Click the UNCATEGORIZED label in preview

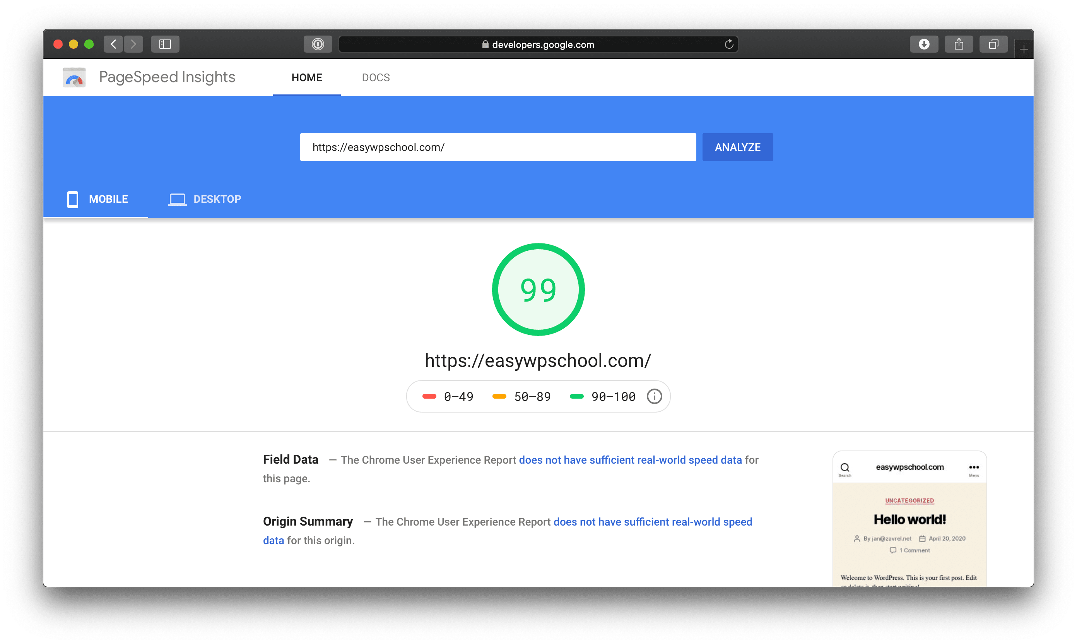point(909,500)
